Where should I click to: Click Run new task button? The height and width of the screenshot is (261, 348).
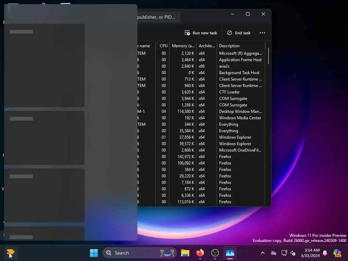click(x=201, y=33)
